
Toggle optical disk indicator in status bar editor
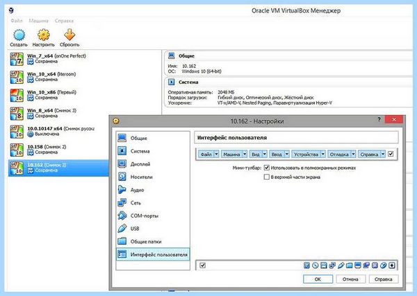[315, 265]
